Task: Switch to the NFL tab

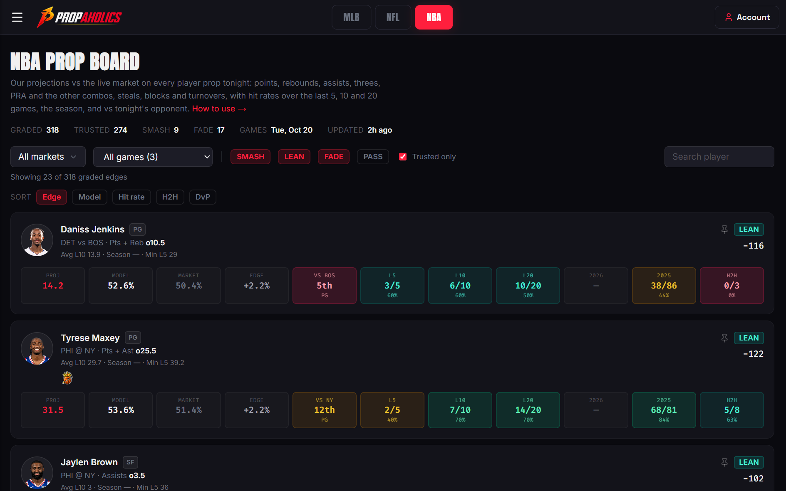Action: click(393, 17)
